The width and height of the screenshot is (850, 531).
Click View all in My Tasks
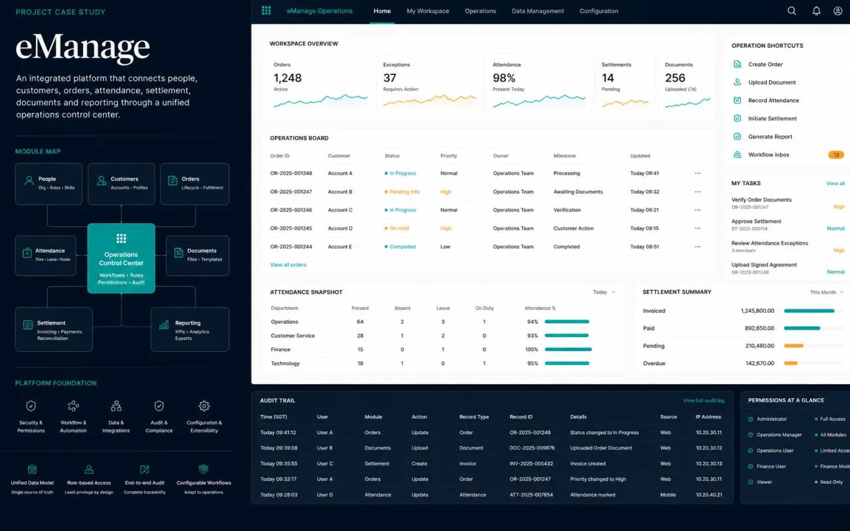pos(835,183)
